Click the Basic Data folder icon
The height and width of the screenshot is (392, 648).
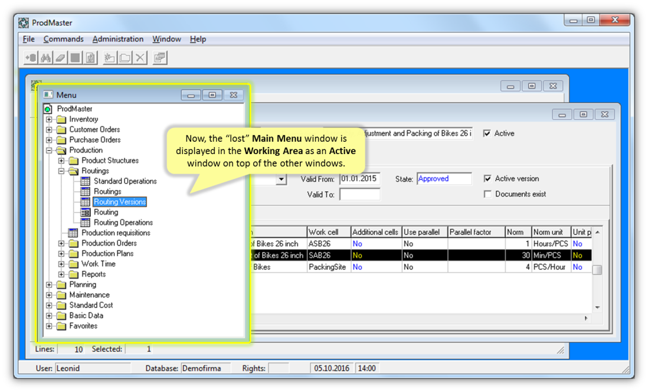point(61,315)
